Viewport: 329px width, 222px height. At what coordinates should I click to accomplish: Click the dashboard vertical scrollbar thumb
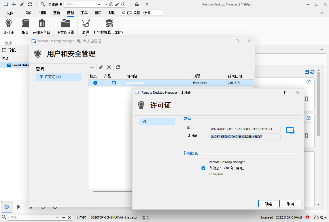coord(319,104)
